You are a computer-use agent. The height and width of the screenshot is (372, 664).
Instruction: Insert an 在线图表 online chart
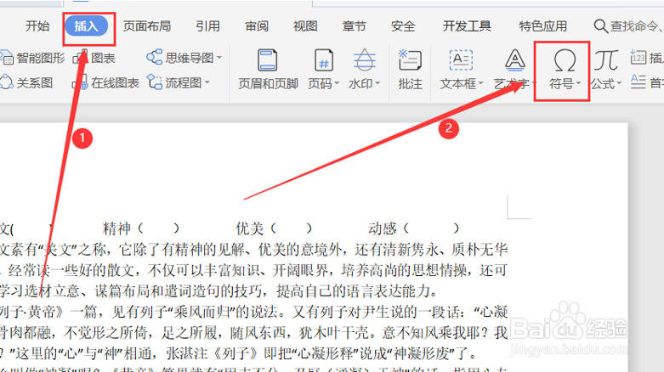pyautogui.click(x=106, y=82)
